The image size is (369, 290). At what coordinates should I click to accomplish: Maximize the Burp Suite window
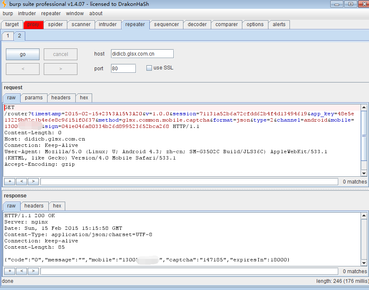[x=350, y=4]
